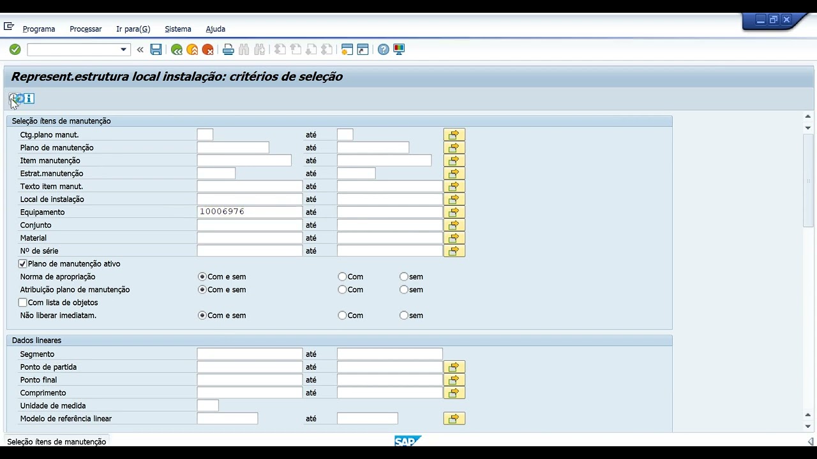This screenshot has height=459, width=817.
Task: Click the Previous Page icon
Action: pyautogui.click(x=295, y=49)
